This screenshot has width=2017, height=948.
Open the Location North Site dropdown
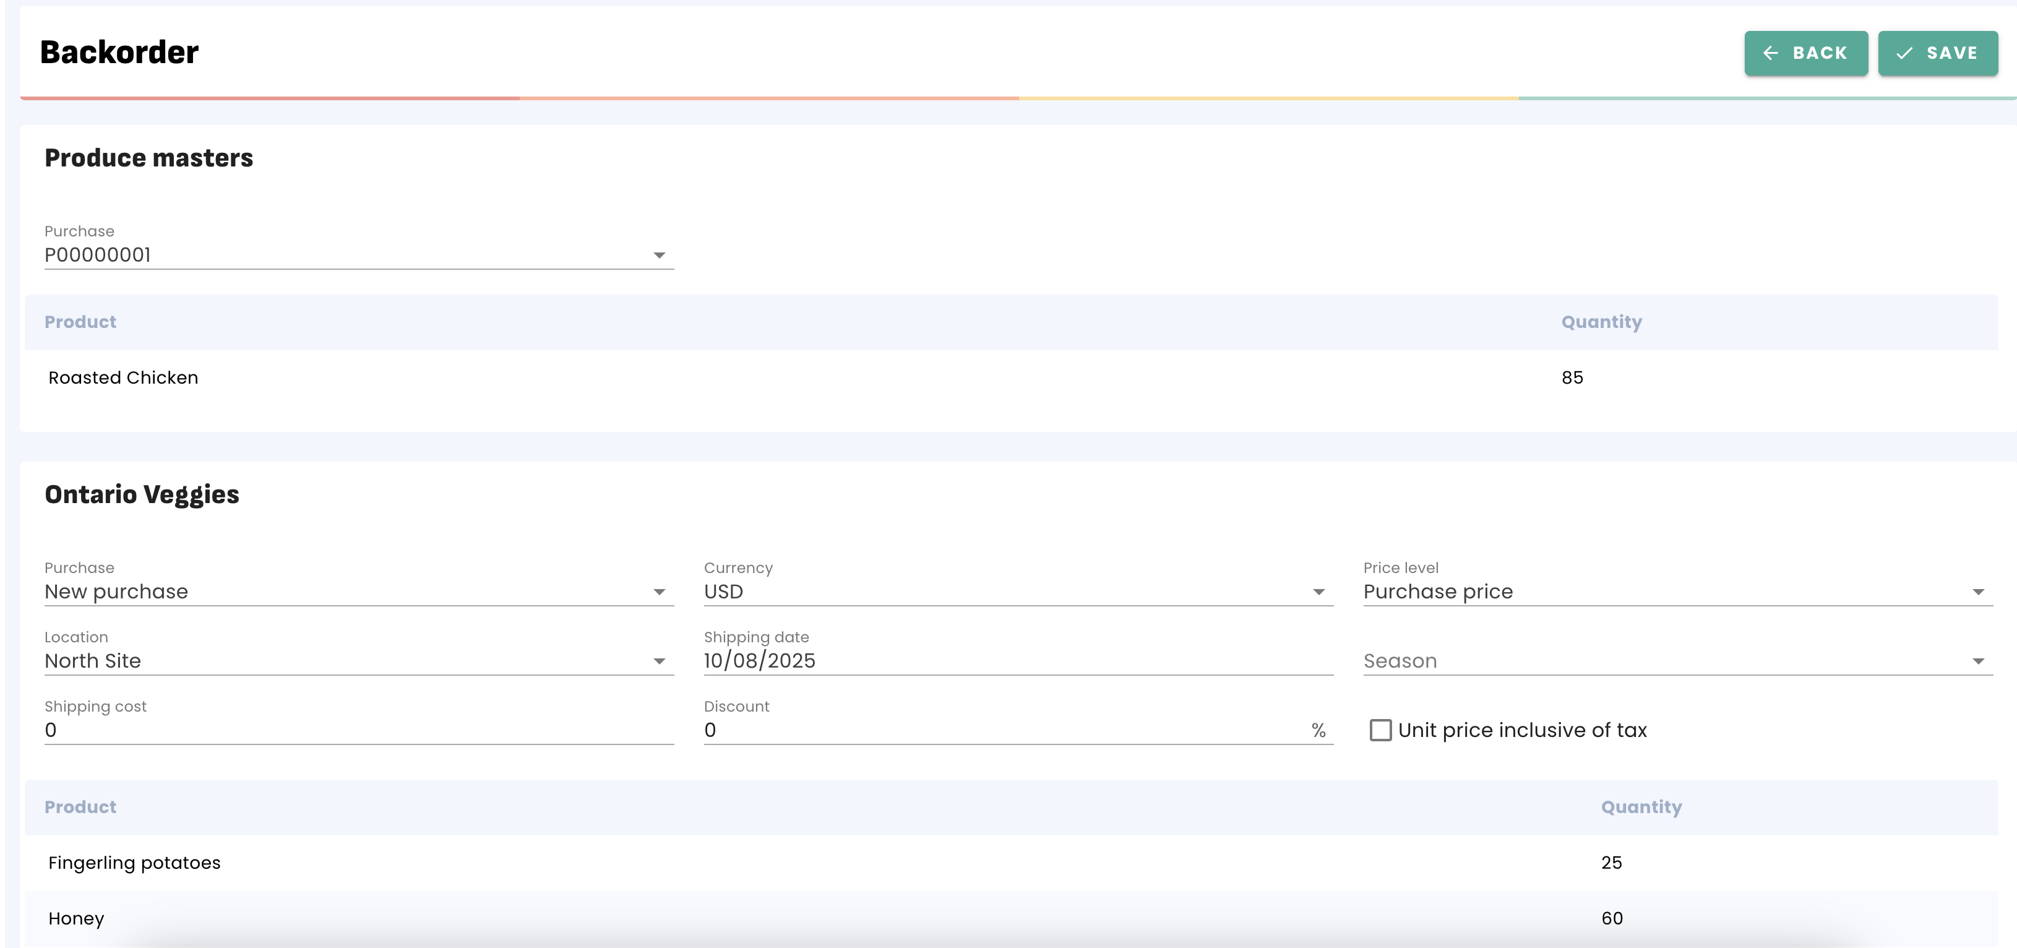[x=359, y=661]
